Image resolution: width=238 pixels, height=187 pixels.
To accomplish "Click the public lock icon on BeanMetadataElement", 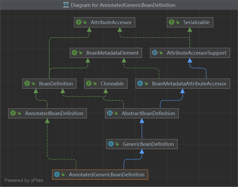I will coord(81,53).
